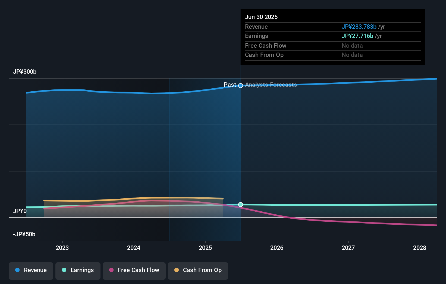
Task: Select the earnings data point marker on the chart
Action: [x=240, y=205]
